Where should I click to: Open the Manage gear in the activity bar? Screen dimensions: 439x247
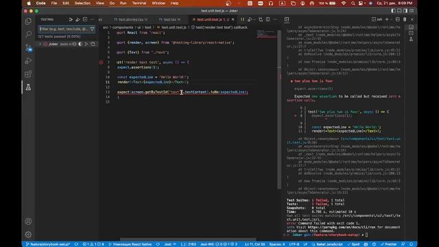click(x=28, y=235)
